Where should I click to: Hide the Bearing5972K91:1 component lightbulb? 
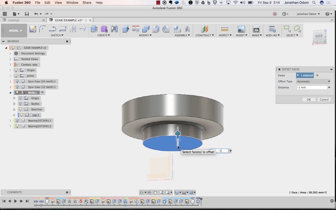[x=17, y=120]
